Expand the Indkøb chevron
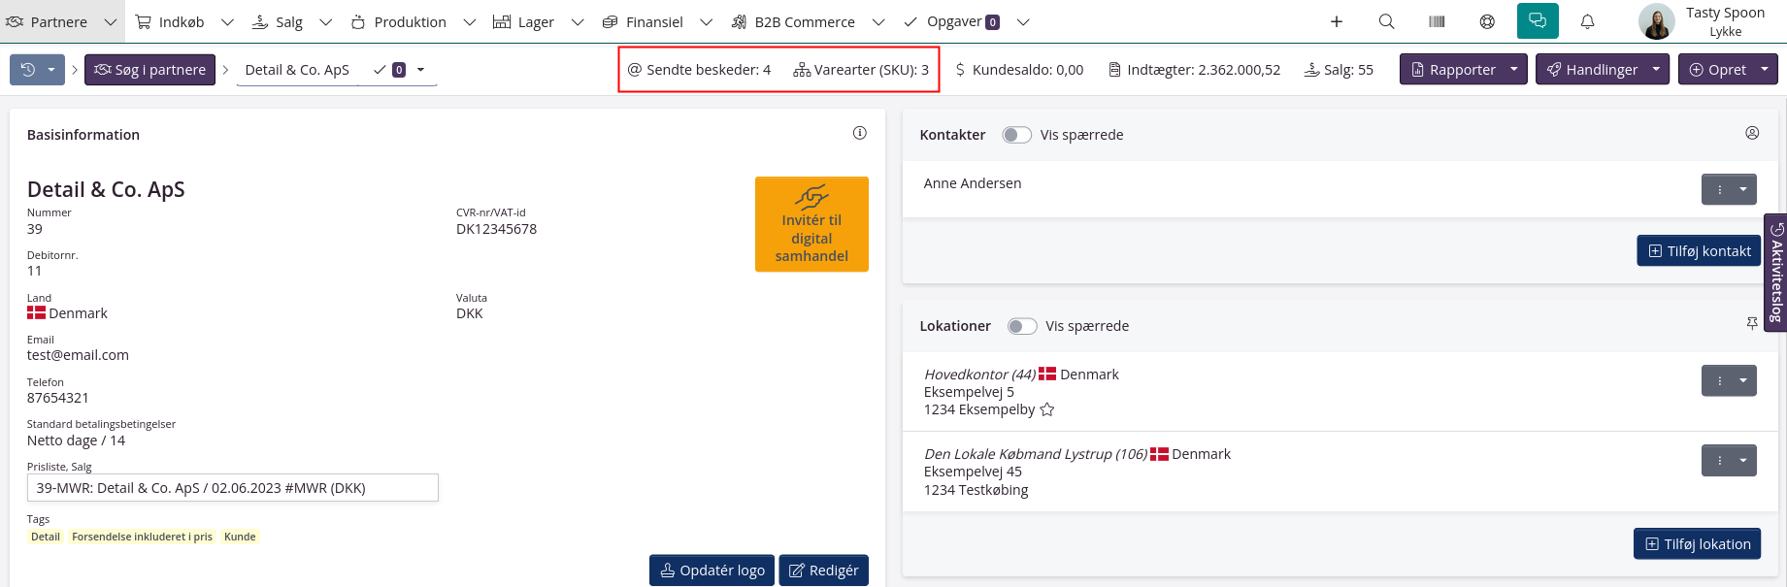The width and height of the screenshot is (1787, 587). [x=227, y=21]
